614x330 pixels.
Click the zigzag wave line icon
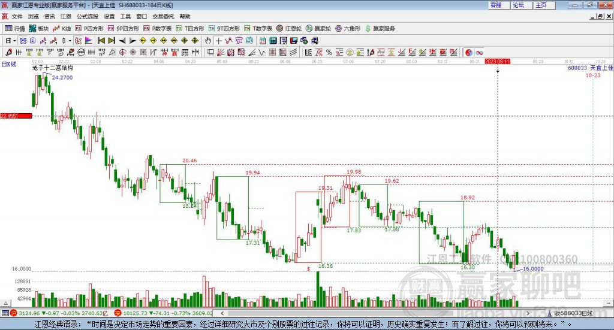point(262,52)
